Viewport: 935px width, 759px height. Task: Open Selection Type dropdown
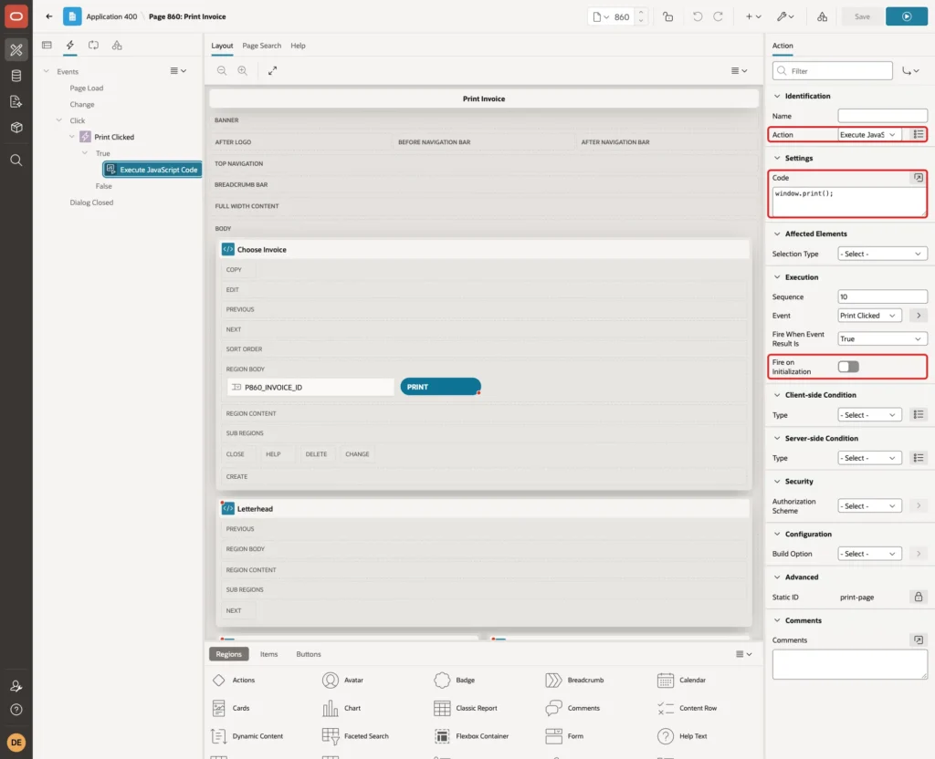pos(882,254)
